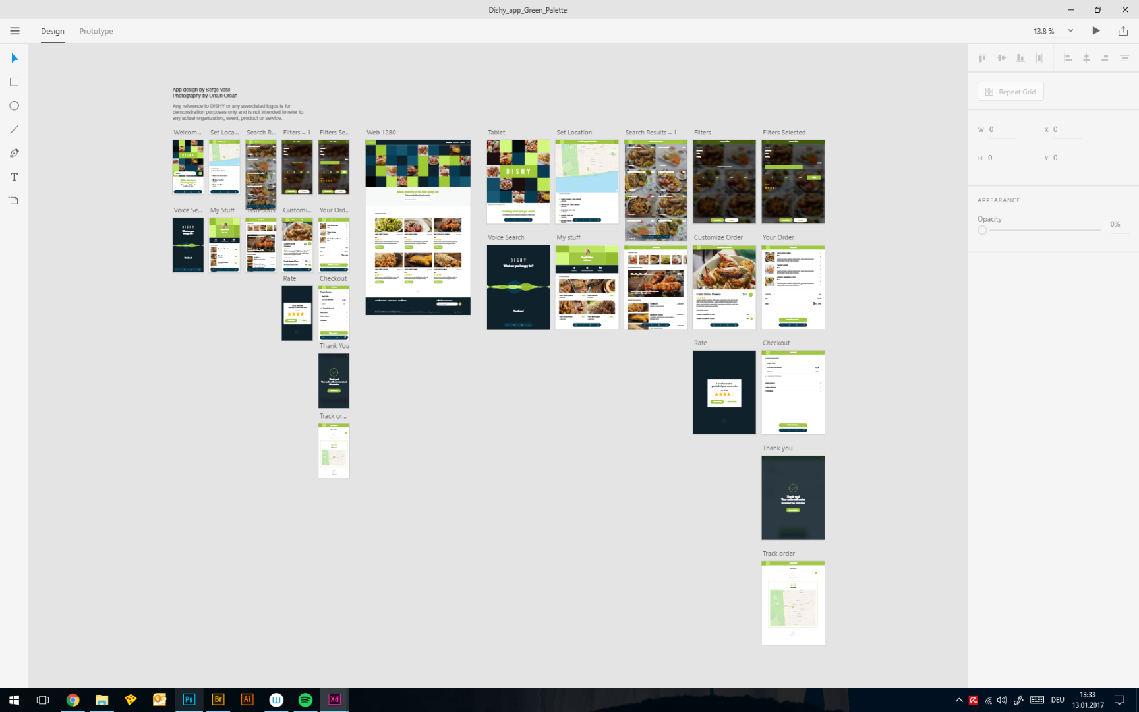
Task: Select the 'My Stuff' phone artboard title
Action: pyautogui.click(x=222, y=210)
